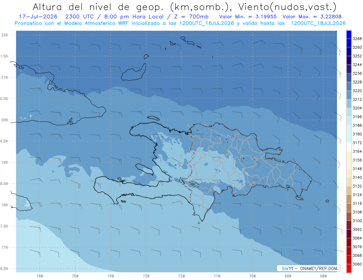The width and height of the screenshot is (363, 280).
Task: Click the '3268' legend value
Action: (357, 39)
